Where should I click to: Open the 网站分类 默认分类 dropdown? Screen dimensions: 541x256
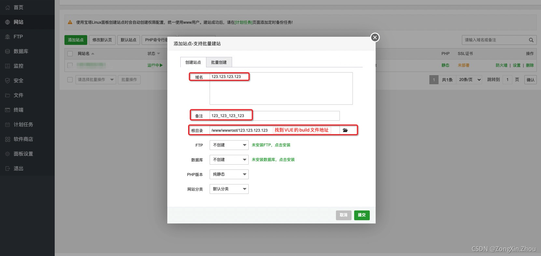[x=229, y=189]
